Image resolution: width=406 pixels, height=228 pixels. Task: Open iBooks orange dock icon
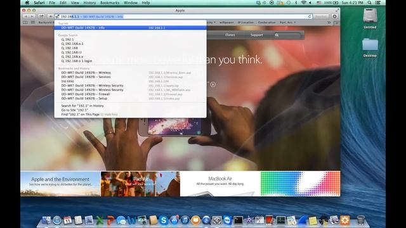pyautogui.click(x=196, y=220)
